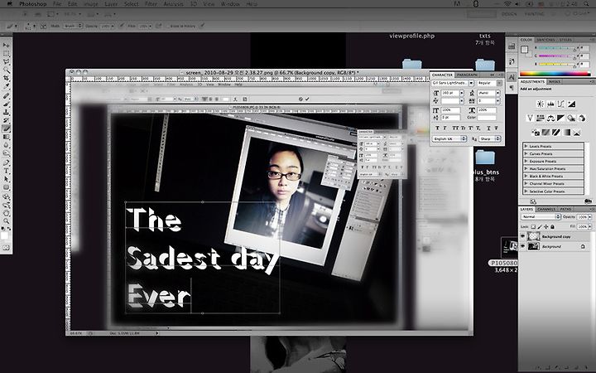This screenshot has height=373, width=596.
Task: Add a Black & White adjustment layer
Action: click(x=560, y=118)
